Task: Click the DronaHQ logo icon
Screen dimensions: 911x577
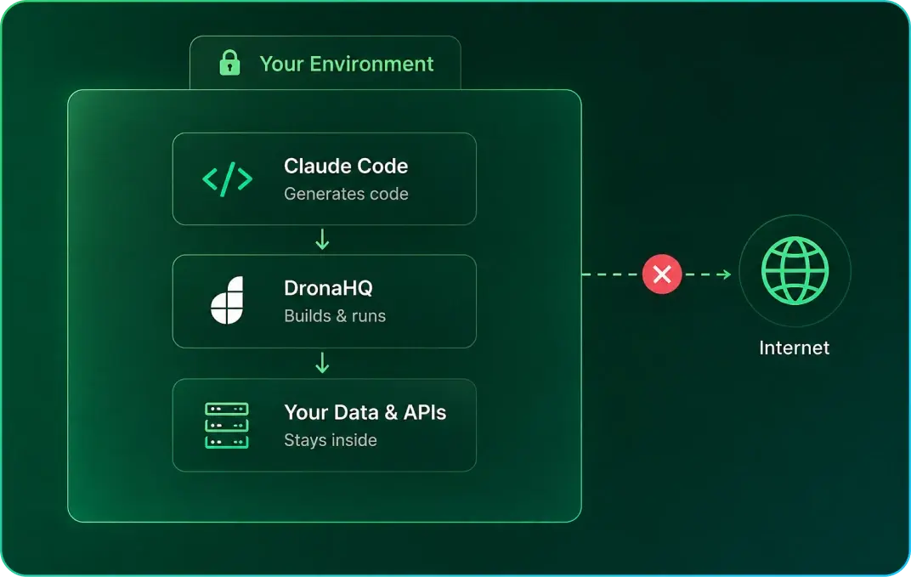Action: (x=227, y=301)
